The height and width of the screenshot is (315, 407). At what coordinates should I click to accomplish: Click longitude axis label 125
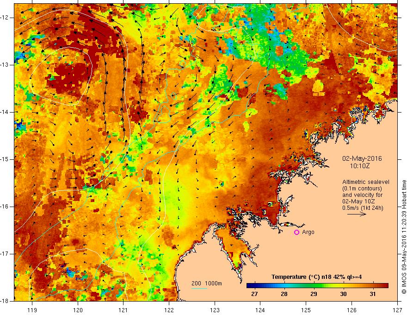pyautogui.click(x=306, y=310)
